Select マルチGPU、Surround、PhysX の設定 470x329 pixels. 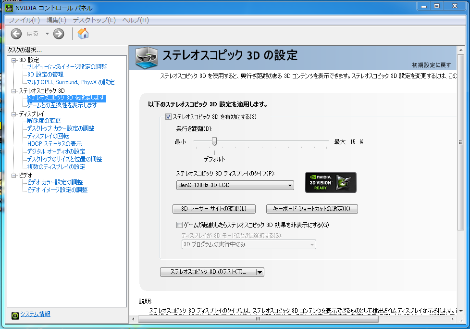[x=71, y=82]
